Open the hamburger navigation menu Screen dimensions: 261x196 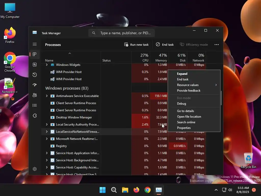(x=35, y=44)
